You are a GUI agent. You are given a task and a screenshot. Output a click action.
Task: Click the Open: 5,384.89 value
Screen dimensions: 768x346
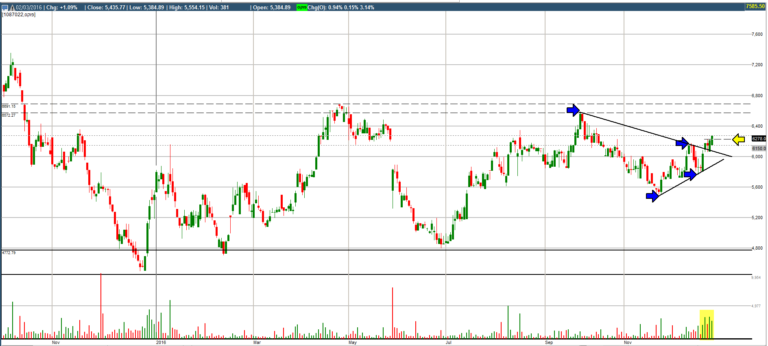(x=272, y=7)
